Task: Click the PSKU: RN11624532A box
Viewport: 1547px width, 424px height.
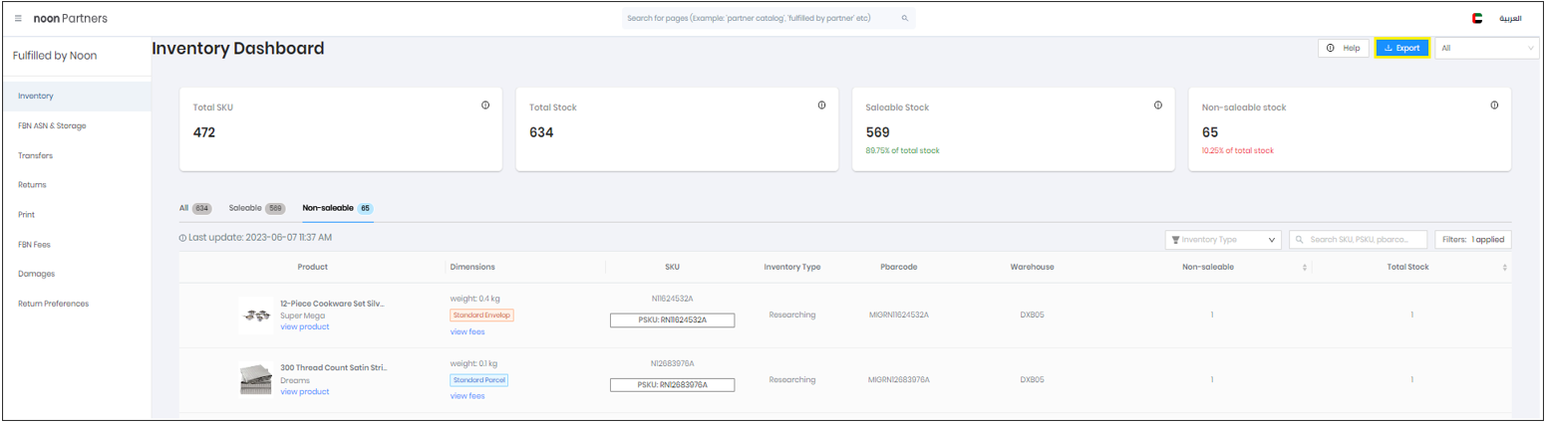Action: click(672, 319)
